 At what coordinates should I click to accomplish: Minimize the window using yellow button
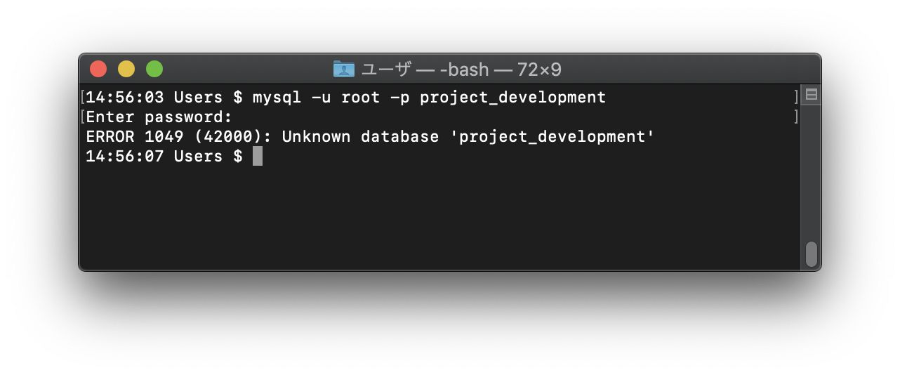coord(126,69)
